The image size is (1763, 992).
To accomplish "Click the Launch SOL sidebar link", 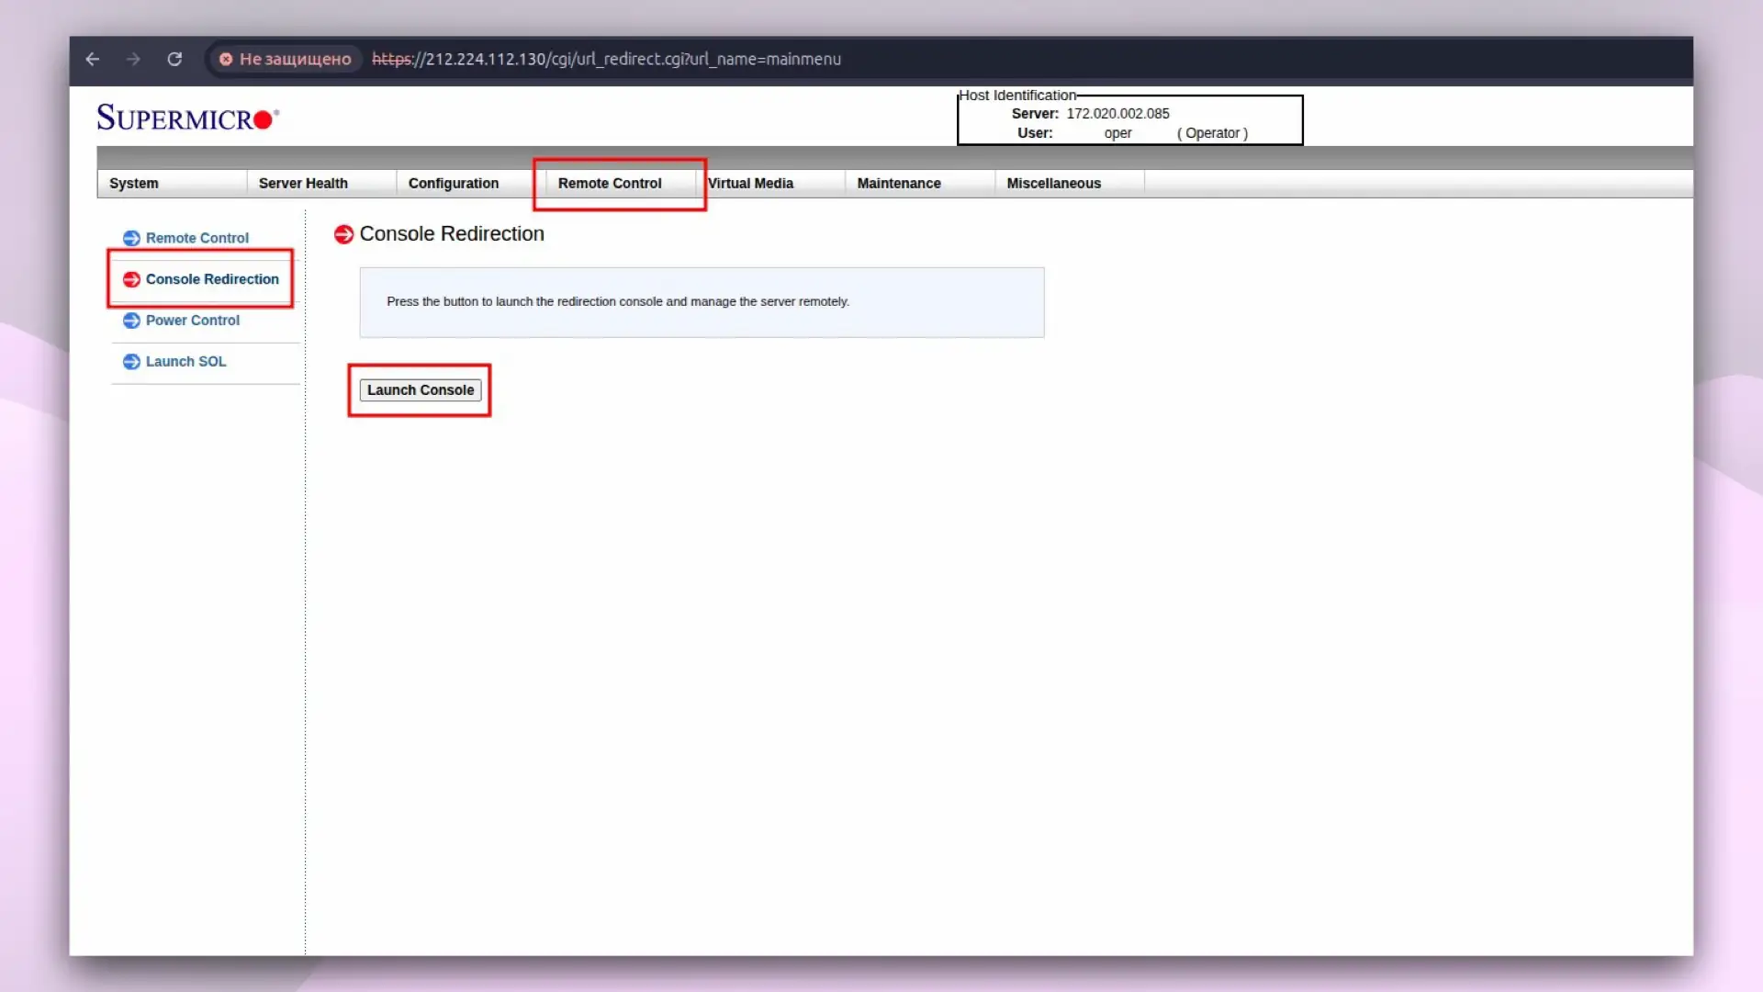I will [185, 362].
